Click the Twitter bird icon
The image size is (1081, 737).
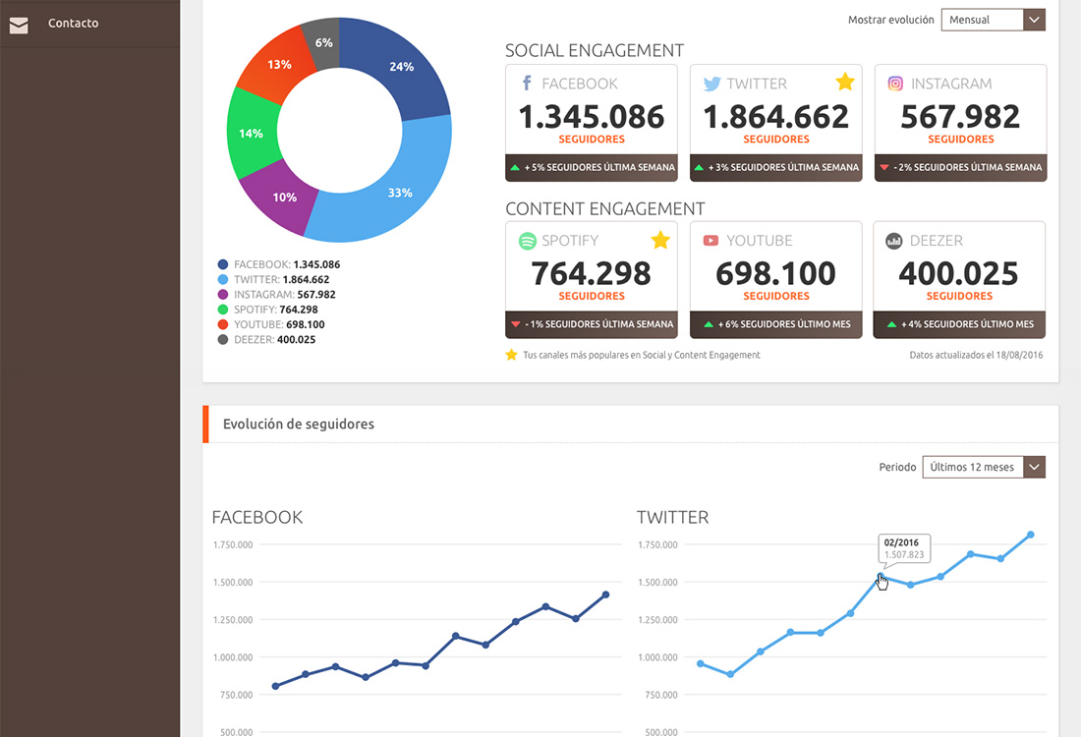[711, 84]
